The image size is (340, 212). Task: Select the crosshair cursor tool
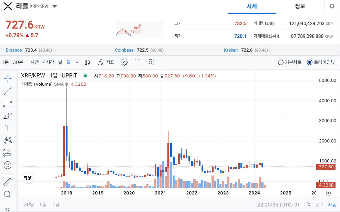[x=8, y=78]
